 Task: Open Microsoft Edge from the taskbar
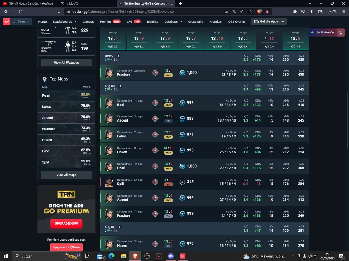click(111, 256)
